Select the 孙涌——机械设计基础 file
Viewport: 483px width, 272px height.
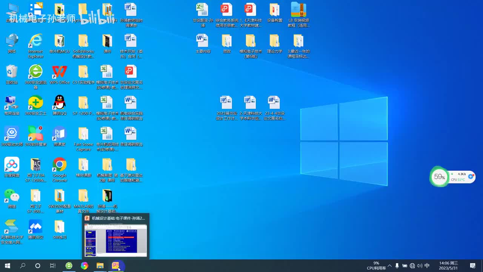(107, 201)
